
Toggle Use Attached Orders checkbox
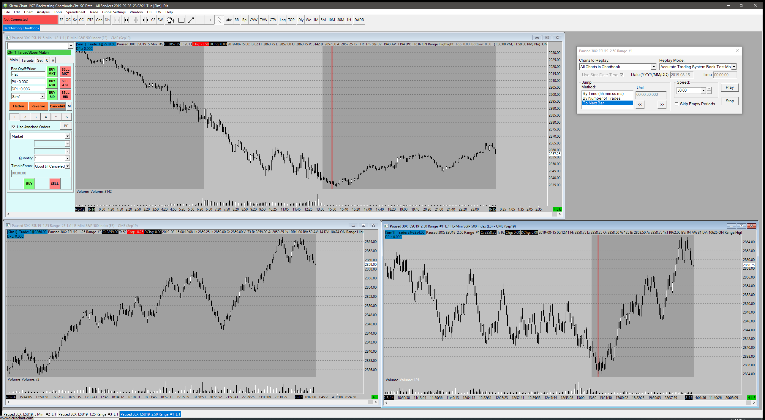[x=13, y=127]
